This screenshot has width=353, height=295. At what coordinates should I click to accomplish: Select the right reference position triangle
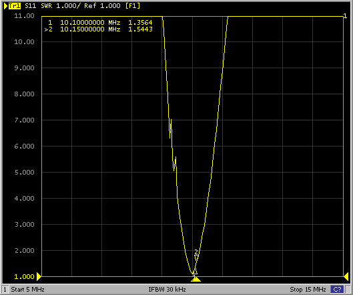pyautogui.click(x=346, y=276)
